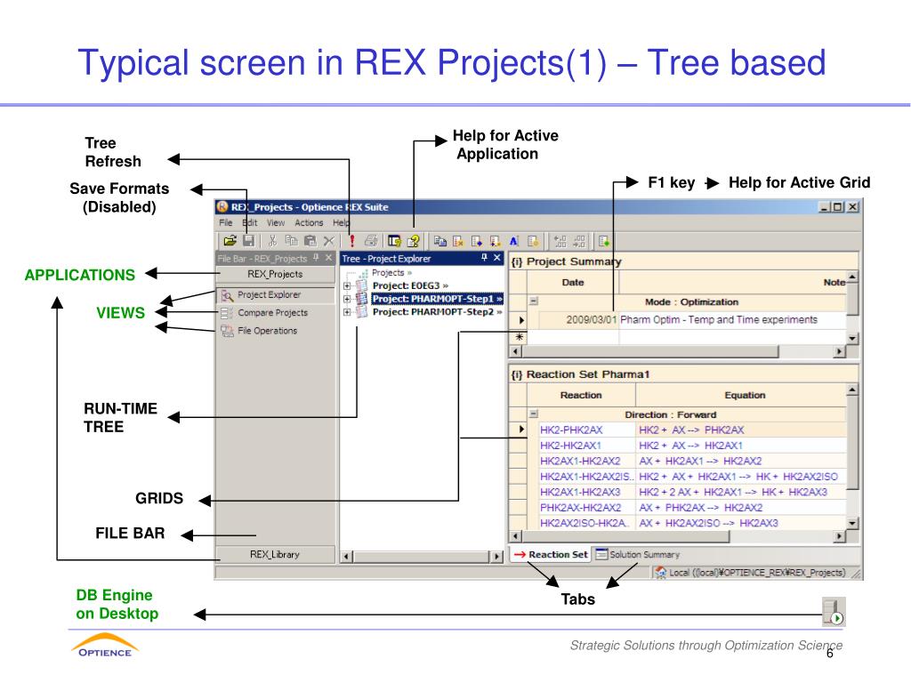Pin the File Bar panel
Image resolution: width=911 pixels, height=683 pixels.
(316, 257)
